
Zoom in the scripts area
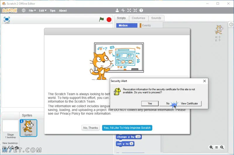pyautogui.click(x=222, y=147)
